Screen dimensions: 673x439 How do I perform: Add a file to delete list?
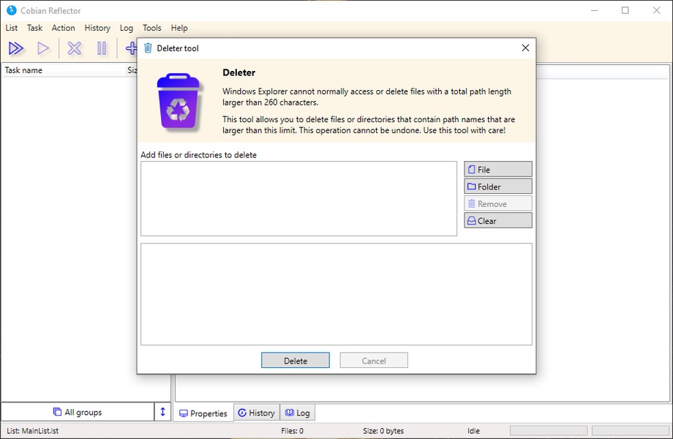(x=498, y=170)
